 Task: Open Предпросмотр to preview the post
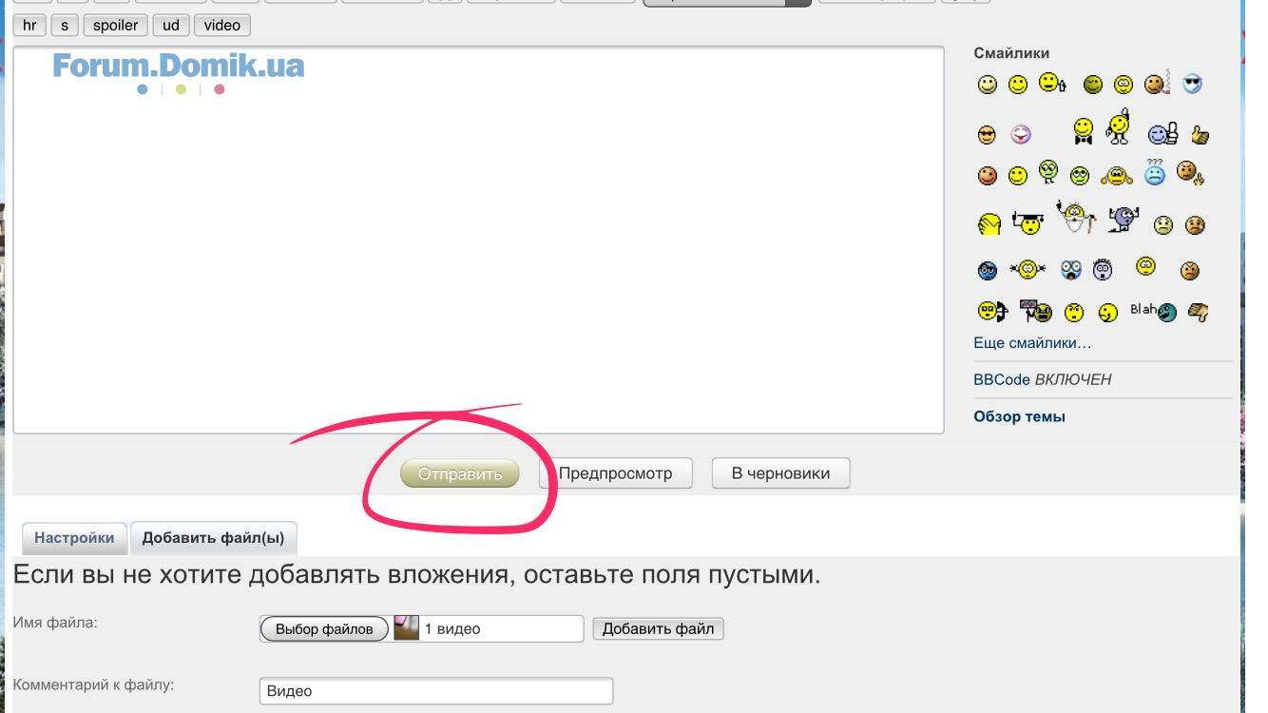[616, 473]
